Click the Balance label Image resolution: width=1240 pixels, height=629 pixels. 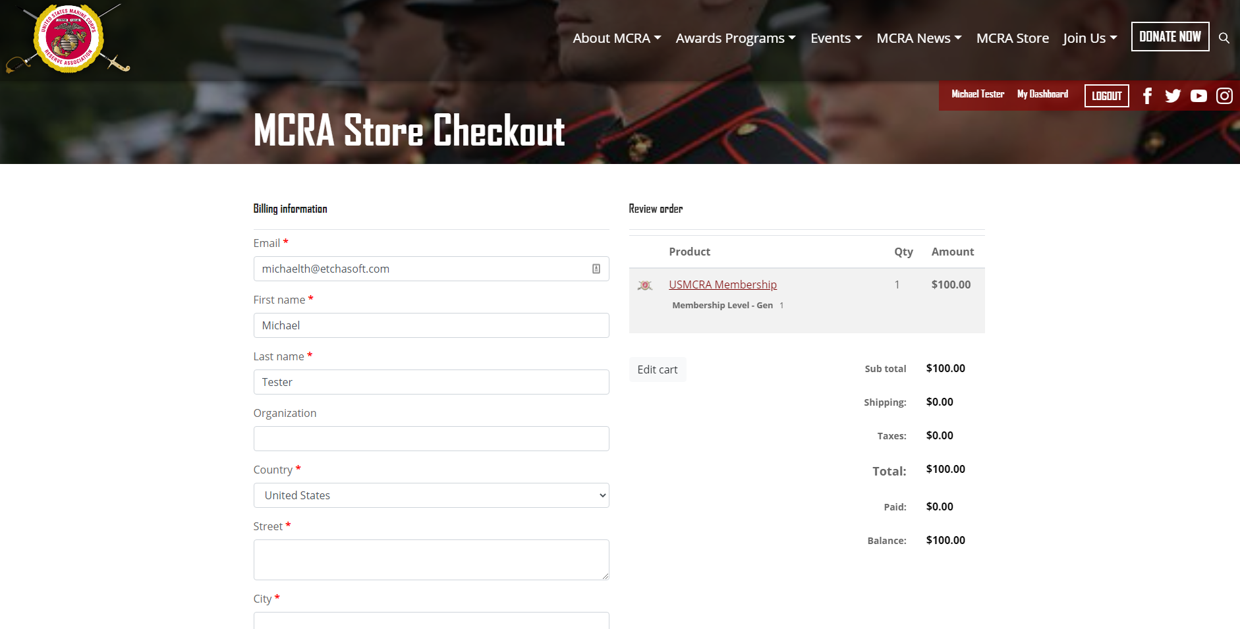[x=887, y=541]
